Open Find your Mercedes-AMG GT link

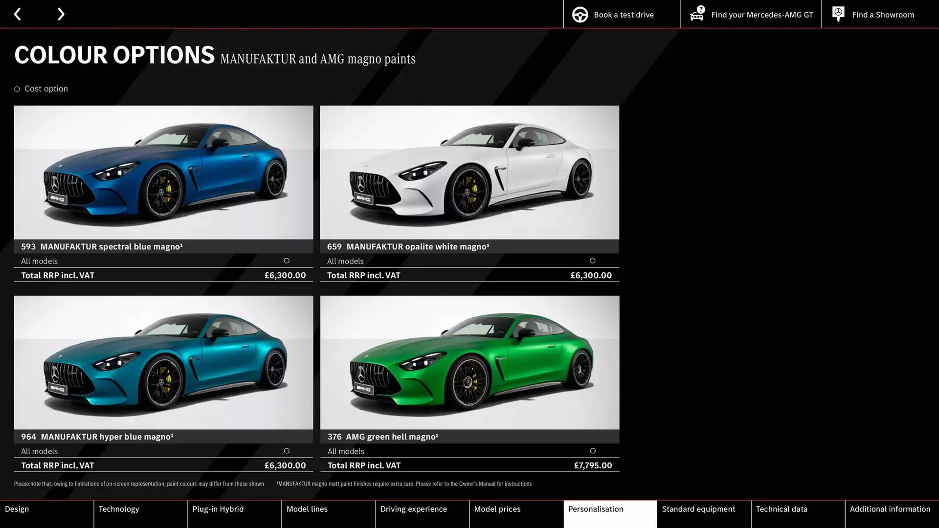point(762,15)
